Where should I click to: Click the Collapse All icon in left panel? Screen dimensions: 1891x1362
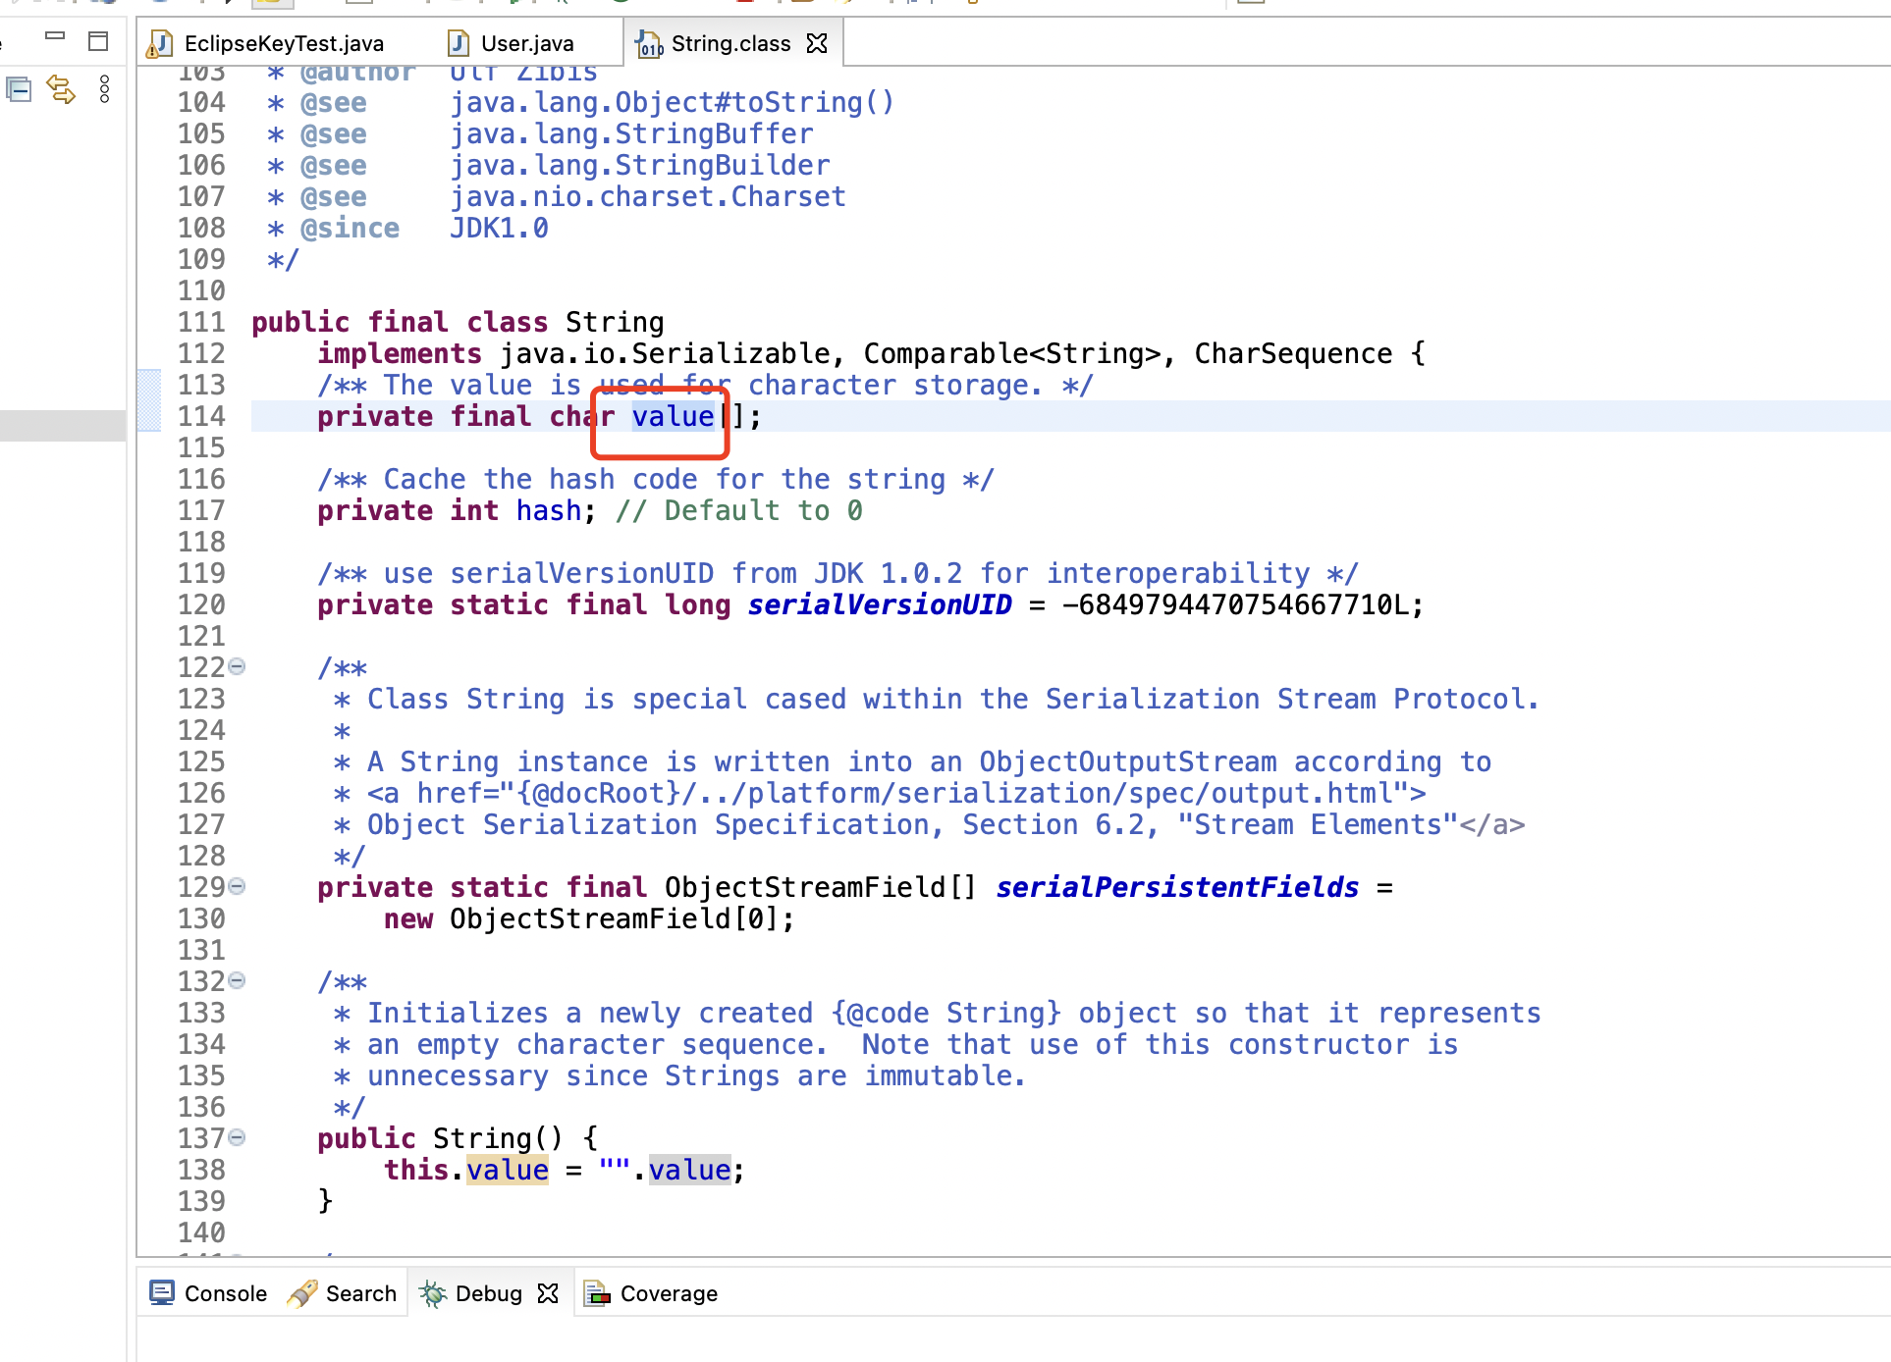point(19,90)
